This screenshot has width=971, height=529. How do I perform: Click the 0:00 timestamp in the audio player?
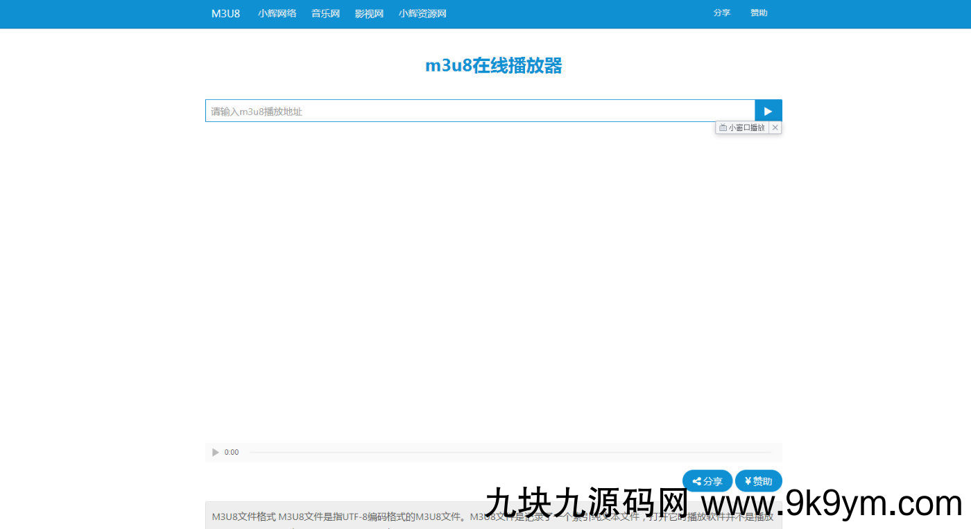coord(231,452)
